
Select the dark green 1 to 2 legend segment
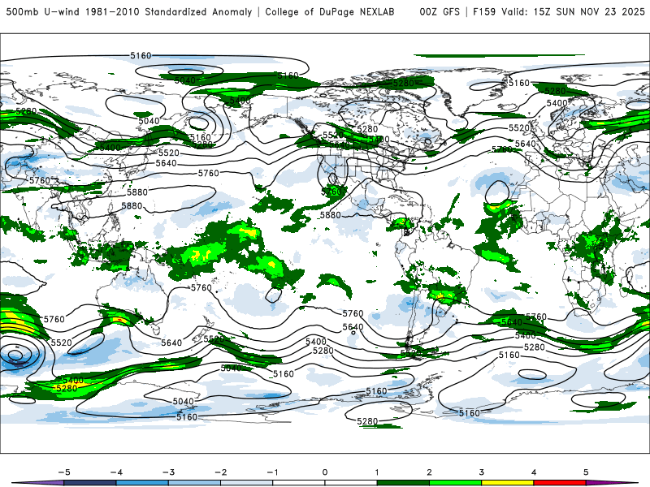[x=403, y=483]
